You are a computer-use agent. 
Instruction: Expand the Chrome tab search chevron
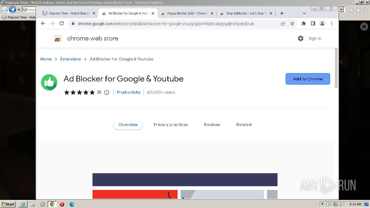point(304,13)
